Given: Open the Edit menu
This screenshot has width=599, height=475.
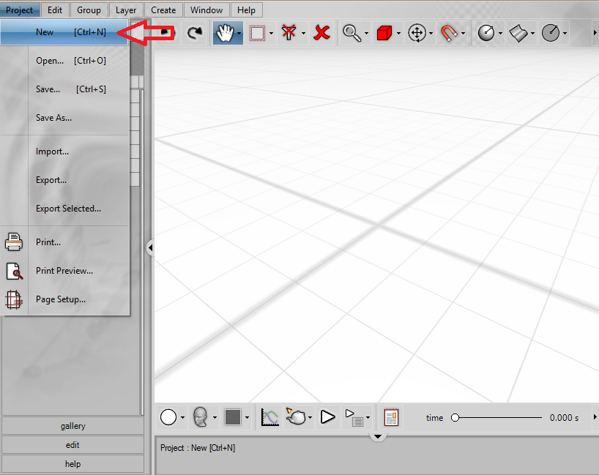Looking at the screenshot, I should pyautogui.click(x=55, y=10).
